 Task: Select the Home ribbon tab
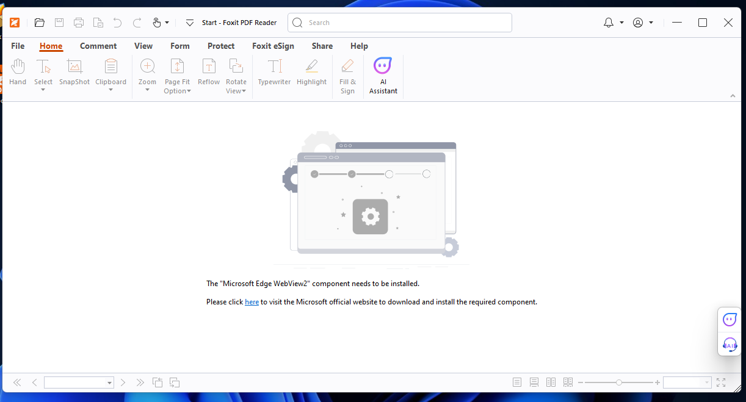[51, 46]
